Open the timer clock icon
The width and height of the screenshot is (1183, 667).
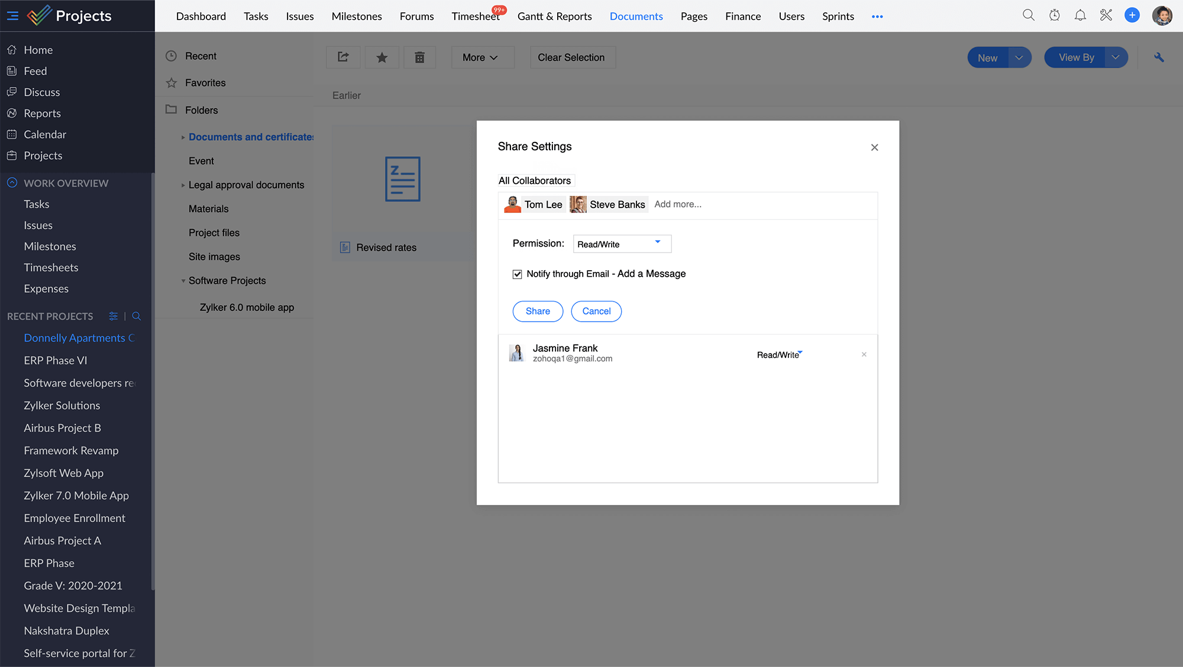point(1055,15)
